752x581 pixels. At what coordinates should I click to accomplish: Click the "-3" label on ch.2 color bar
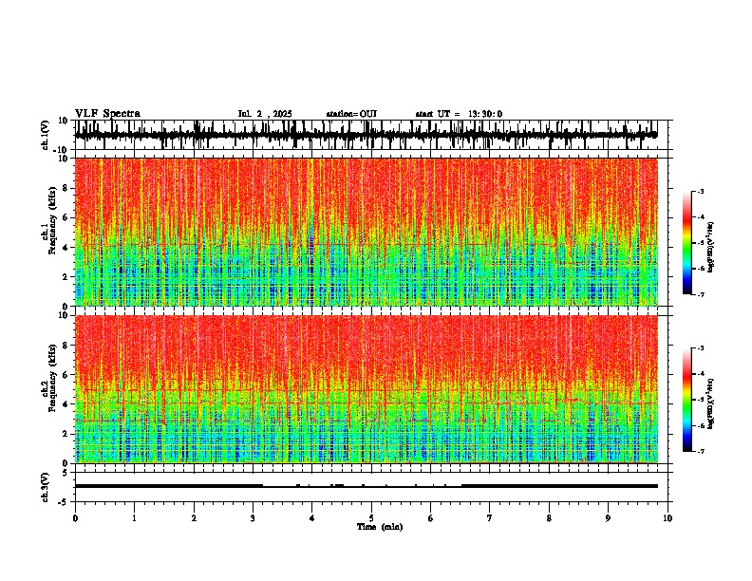click(x=700, y=348)
